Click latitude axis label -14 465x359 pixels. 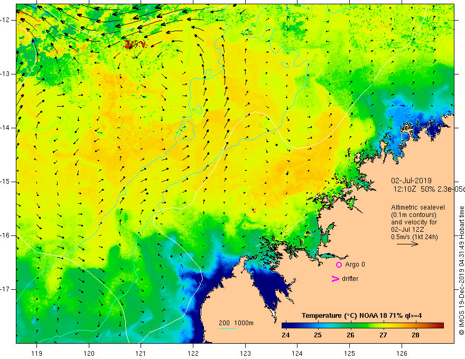5,128
